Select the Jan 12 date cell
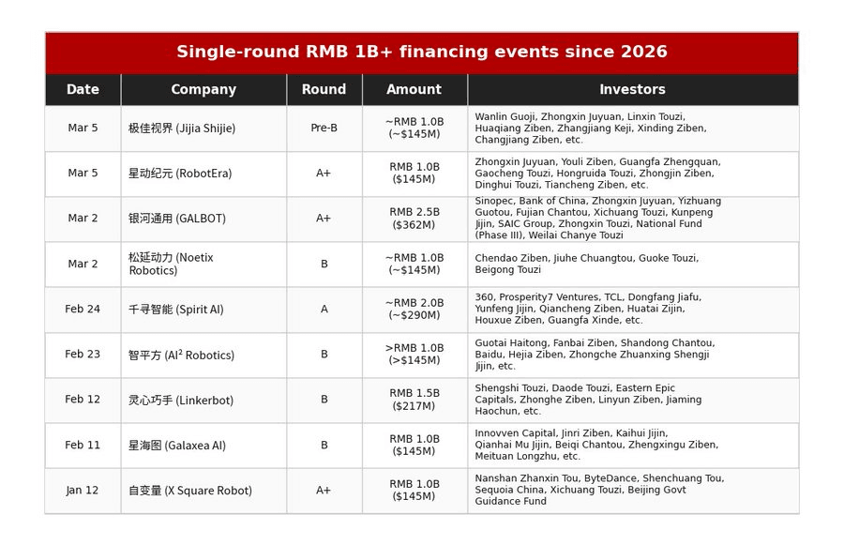844x545 pixels. tap(83, 491)
